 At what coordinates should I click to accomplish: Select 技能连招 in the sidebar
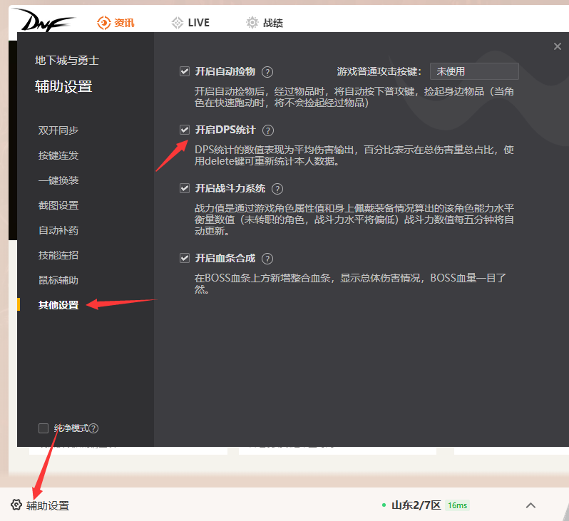[58, 255]
